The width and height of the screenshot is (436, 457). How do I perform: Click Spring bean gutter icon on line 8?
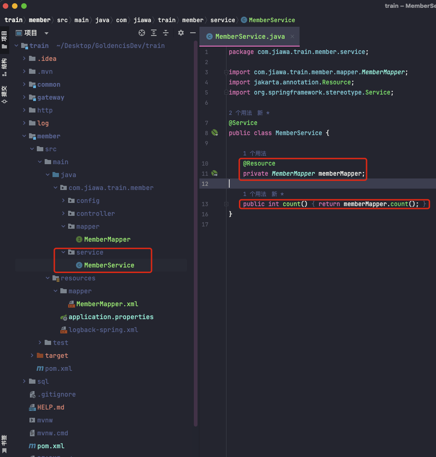[215, 133]
